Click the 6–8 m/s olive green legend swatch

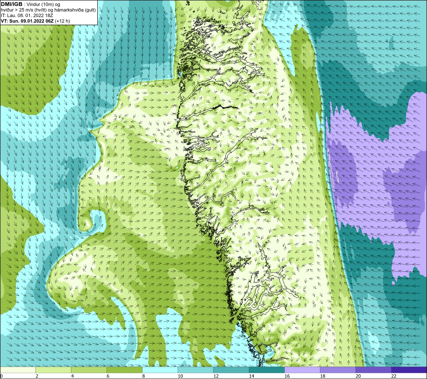(124, 370)
